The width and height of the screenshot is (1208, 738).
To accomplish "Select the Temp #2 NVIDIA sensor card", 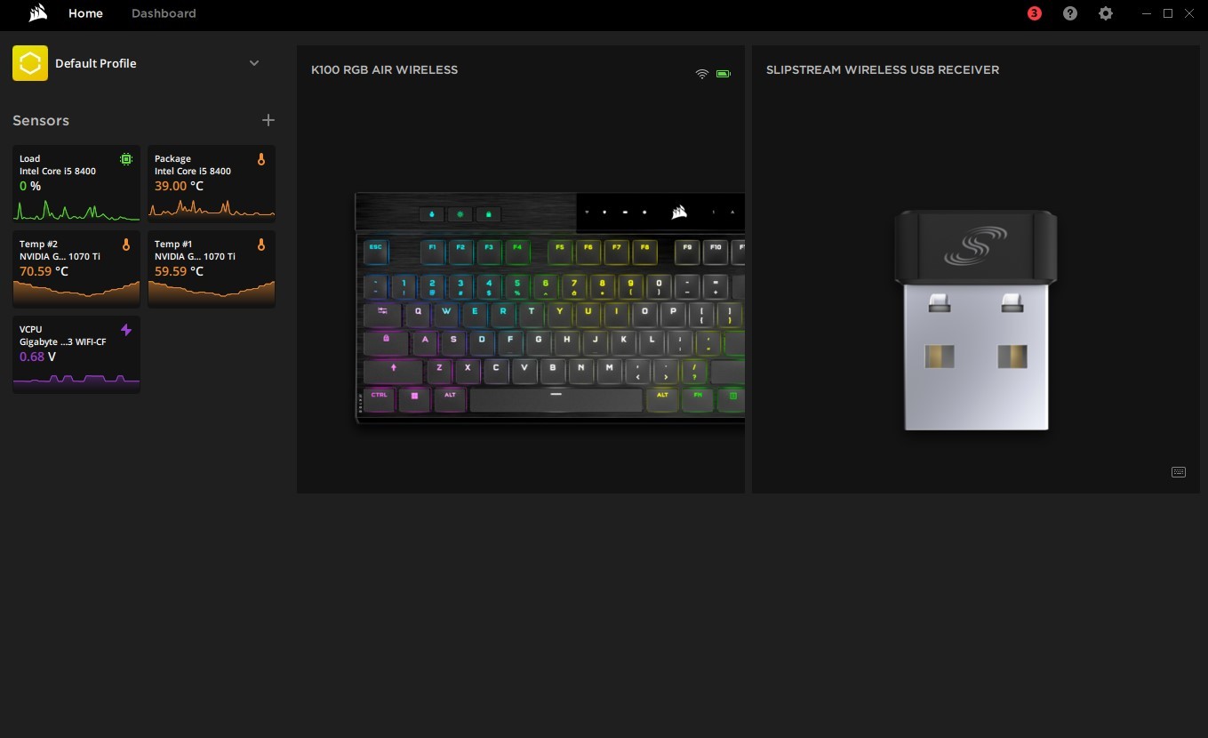I will tap(76, 269).
